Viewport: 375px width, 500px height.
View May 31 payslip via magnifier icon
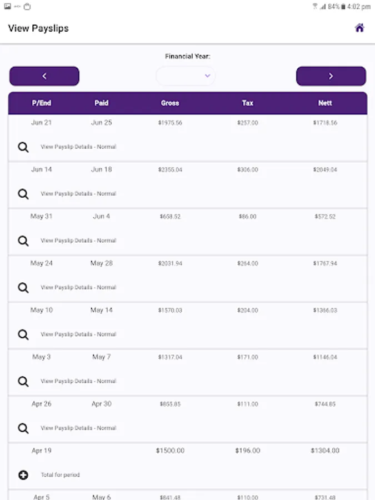[x=23, y=241]
